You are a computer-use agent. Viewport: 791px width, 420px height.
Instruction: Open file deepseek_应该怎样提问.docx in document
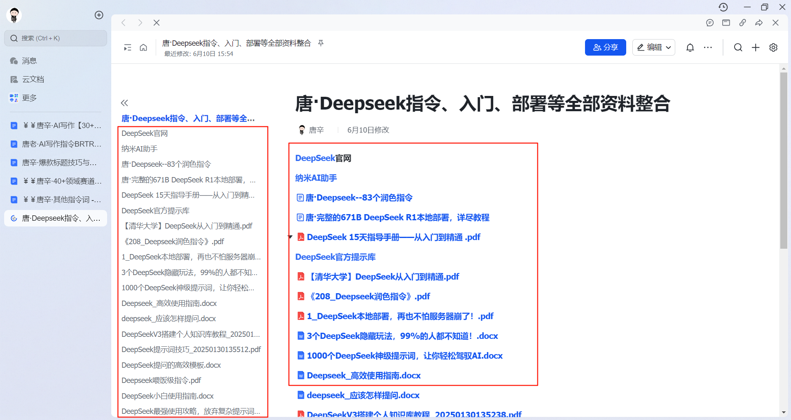click(358, 395)
